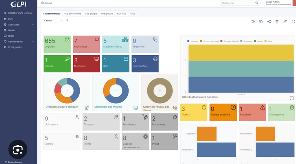Delete the dashboard using the trash icon
Screen dimensions: 296x164
tap(277, 22)
